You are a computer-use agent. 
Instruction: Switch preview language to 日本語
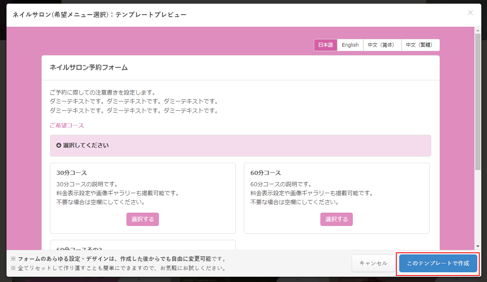[x=325, y=45]
